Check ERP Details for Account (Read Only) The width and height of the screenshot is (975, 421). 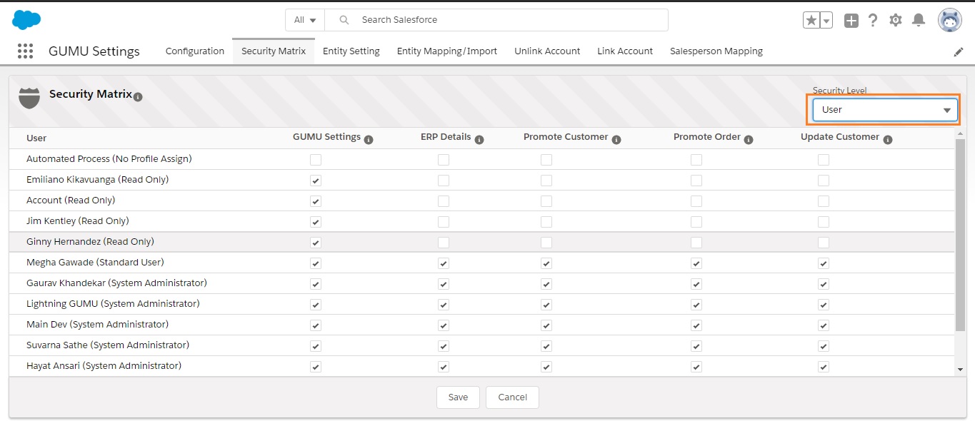(444, 201)
